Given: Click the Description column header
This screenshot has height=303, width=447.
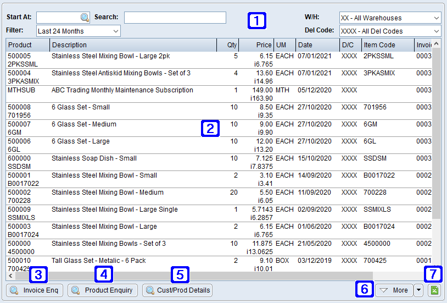Looking at the screenshot, I should [x=132, y=45].
